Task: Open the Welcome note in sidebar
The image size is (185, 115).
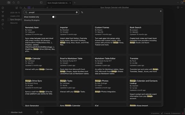Action: [x=14, y=23]
